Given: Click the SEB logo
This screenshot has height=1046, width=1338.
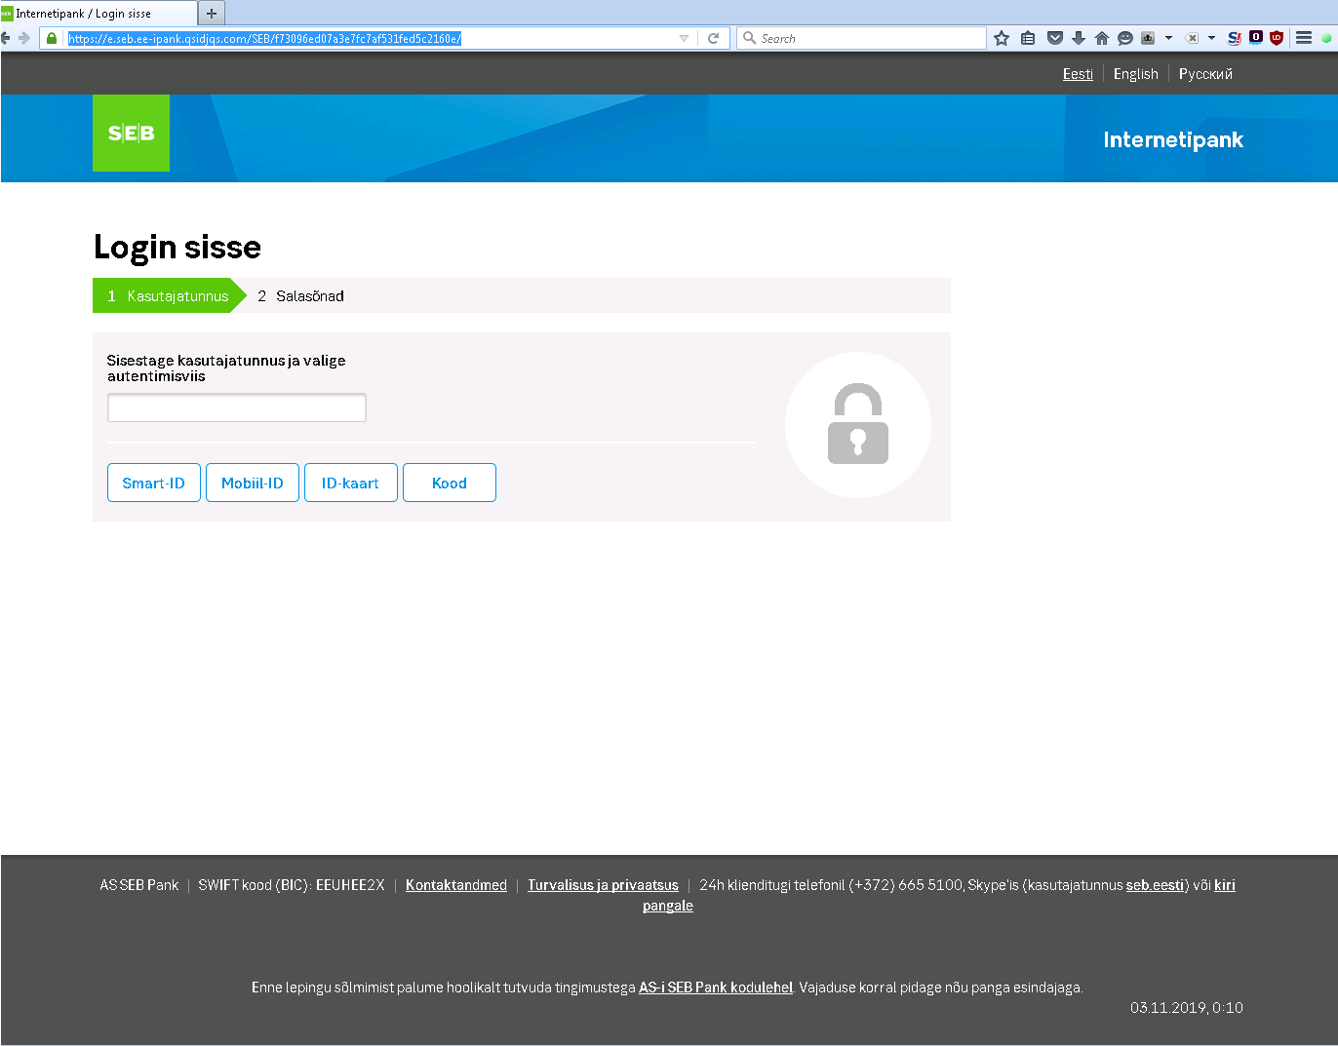Looking at the screenshot, I should point(131,134).
